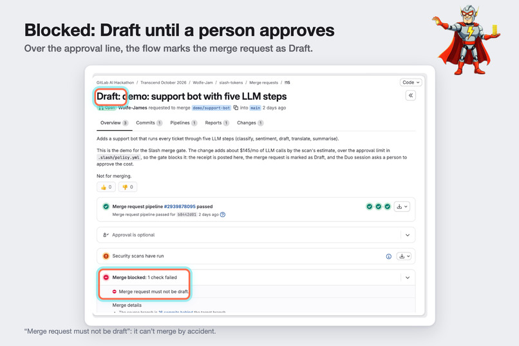519x346 pixels.
Task: Click the Open status badge
Action: pos(107,108)
